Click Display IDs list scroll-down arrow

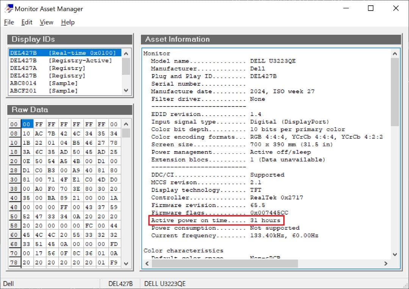pos(126,90)
